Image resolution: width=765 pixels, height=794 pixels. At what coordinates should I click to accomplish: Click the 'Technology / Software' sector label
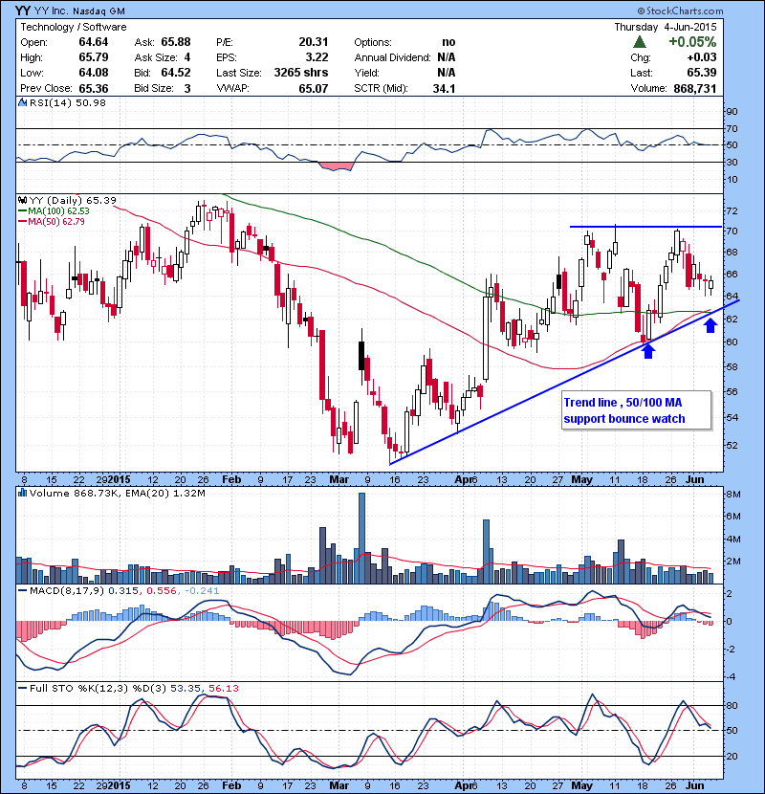(x=74, y=27)
